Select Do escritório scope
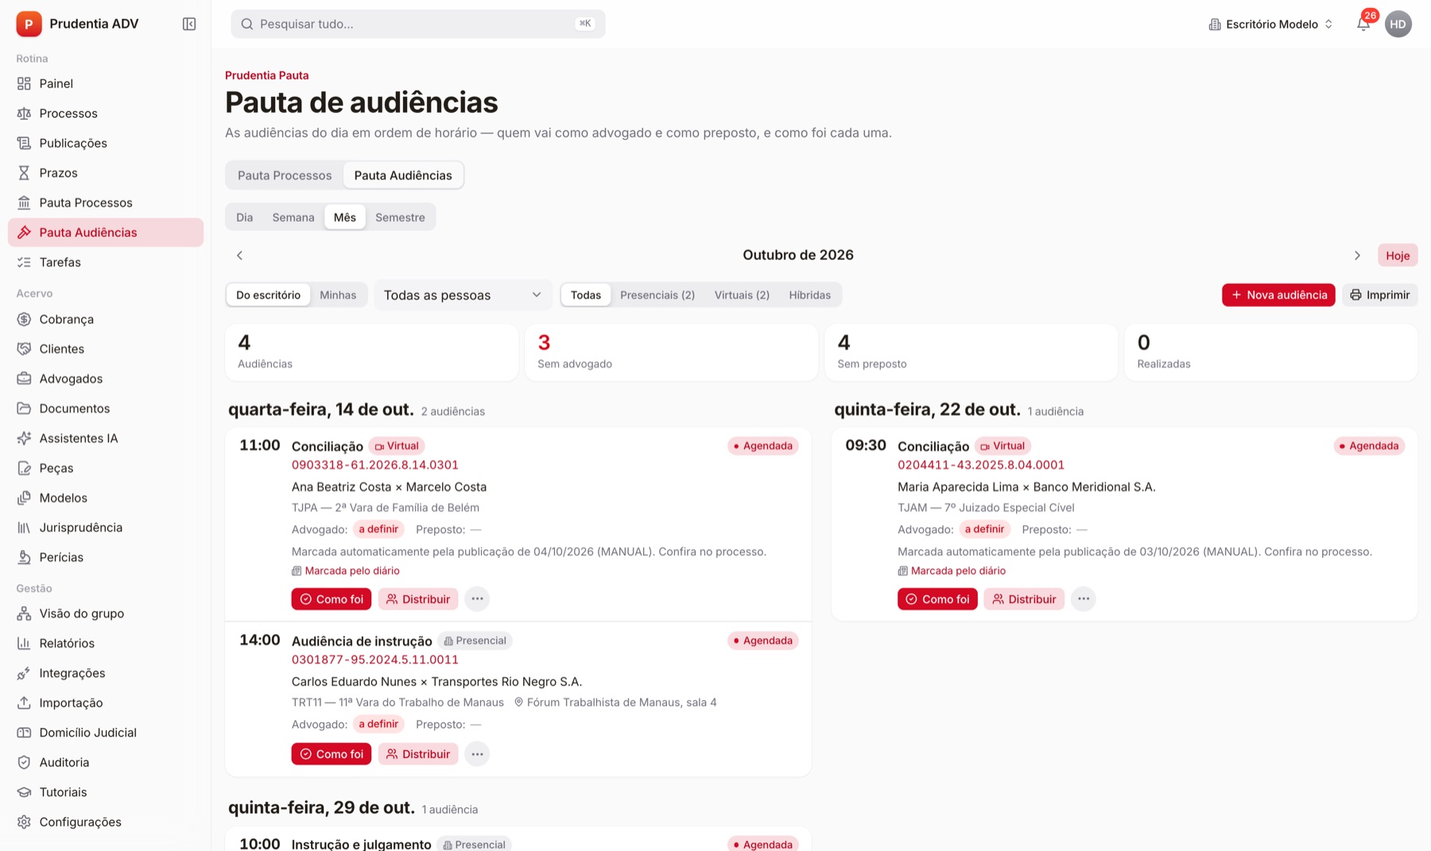 pos(268,295)
